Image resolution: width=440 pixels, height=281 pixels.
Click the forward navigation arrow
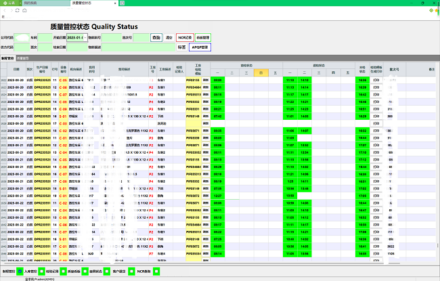pos(12,10)
